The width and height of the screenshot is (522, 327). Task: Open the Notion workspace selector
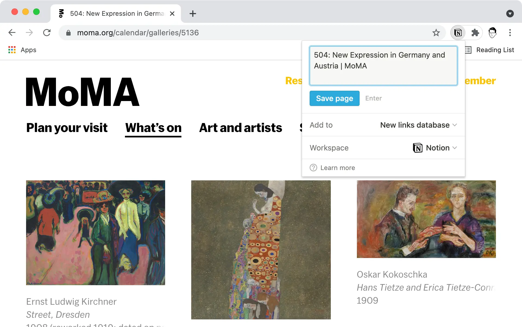tap(435, 148)
